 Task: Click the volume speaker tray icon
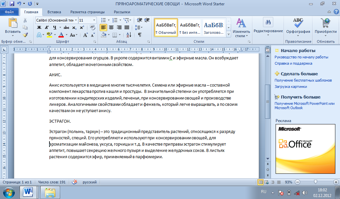tap(305, 192)
